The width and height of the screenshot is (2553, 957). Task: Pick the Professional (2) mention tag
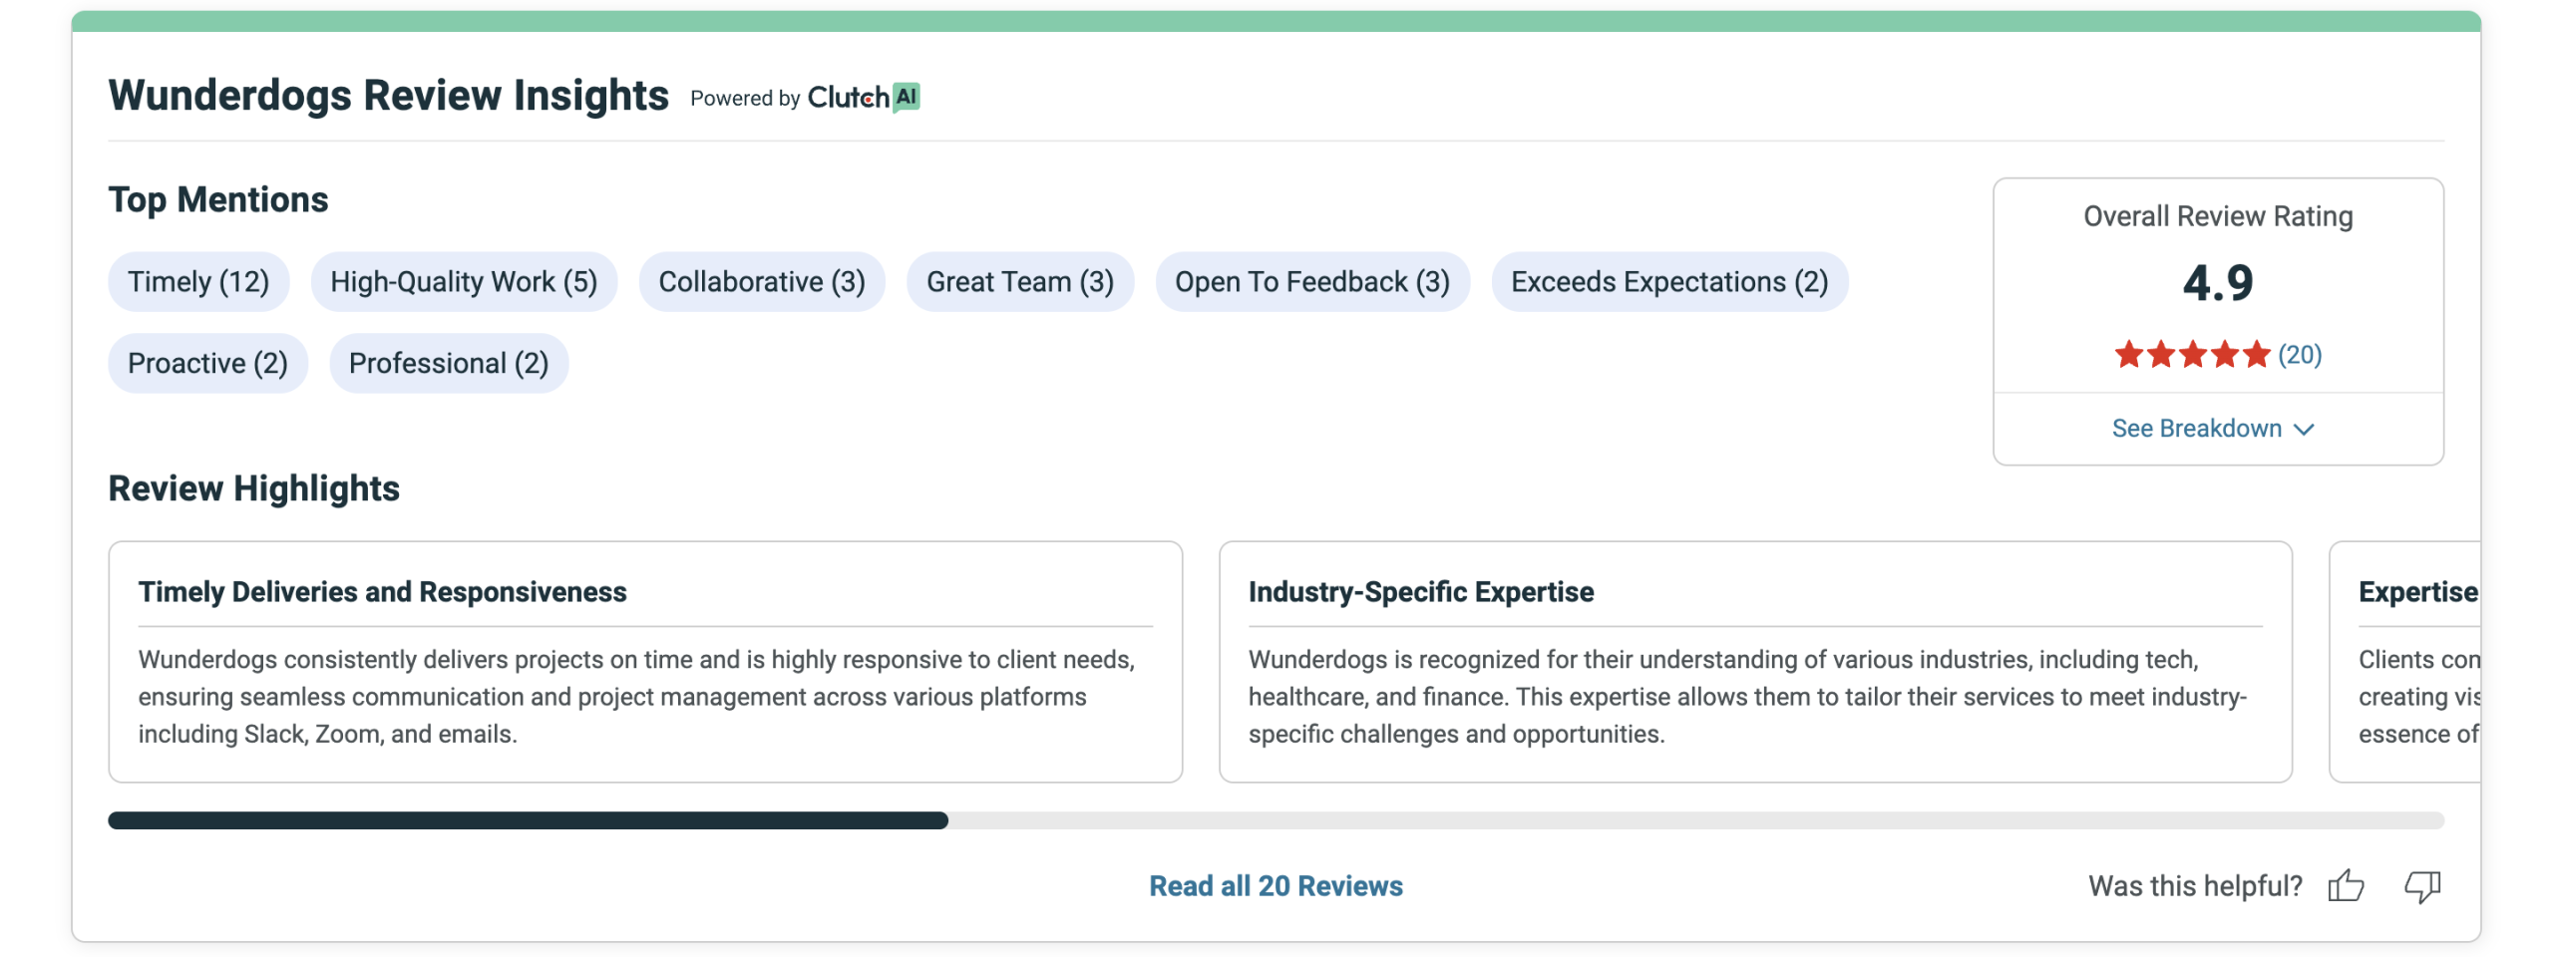pos(449,363)
